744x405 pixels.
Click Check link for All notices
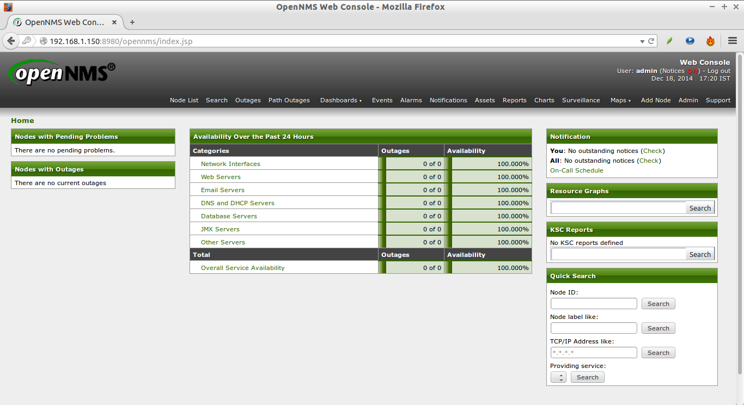[649, 161]
